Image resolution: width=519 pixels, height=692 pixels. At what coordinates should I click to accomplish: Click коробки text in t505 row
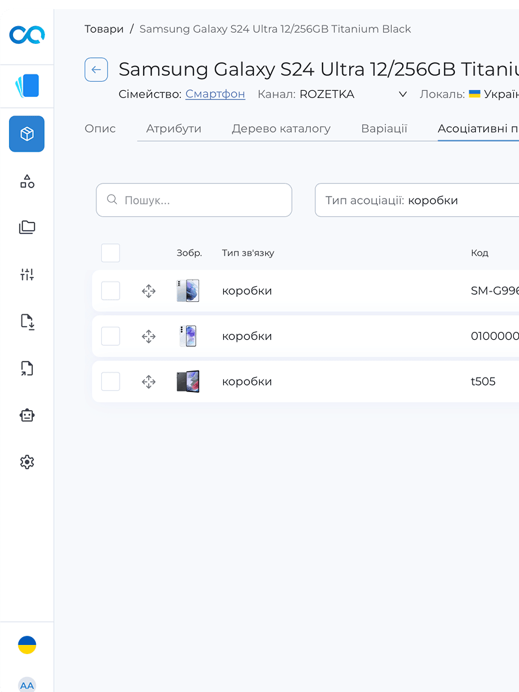pos(247,382)
